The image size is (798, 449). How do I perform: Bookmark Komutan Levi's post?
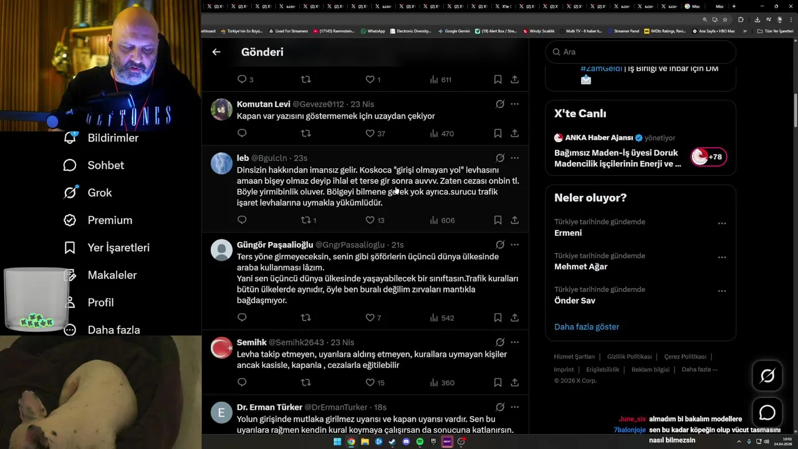click(x=498, y=133)
